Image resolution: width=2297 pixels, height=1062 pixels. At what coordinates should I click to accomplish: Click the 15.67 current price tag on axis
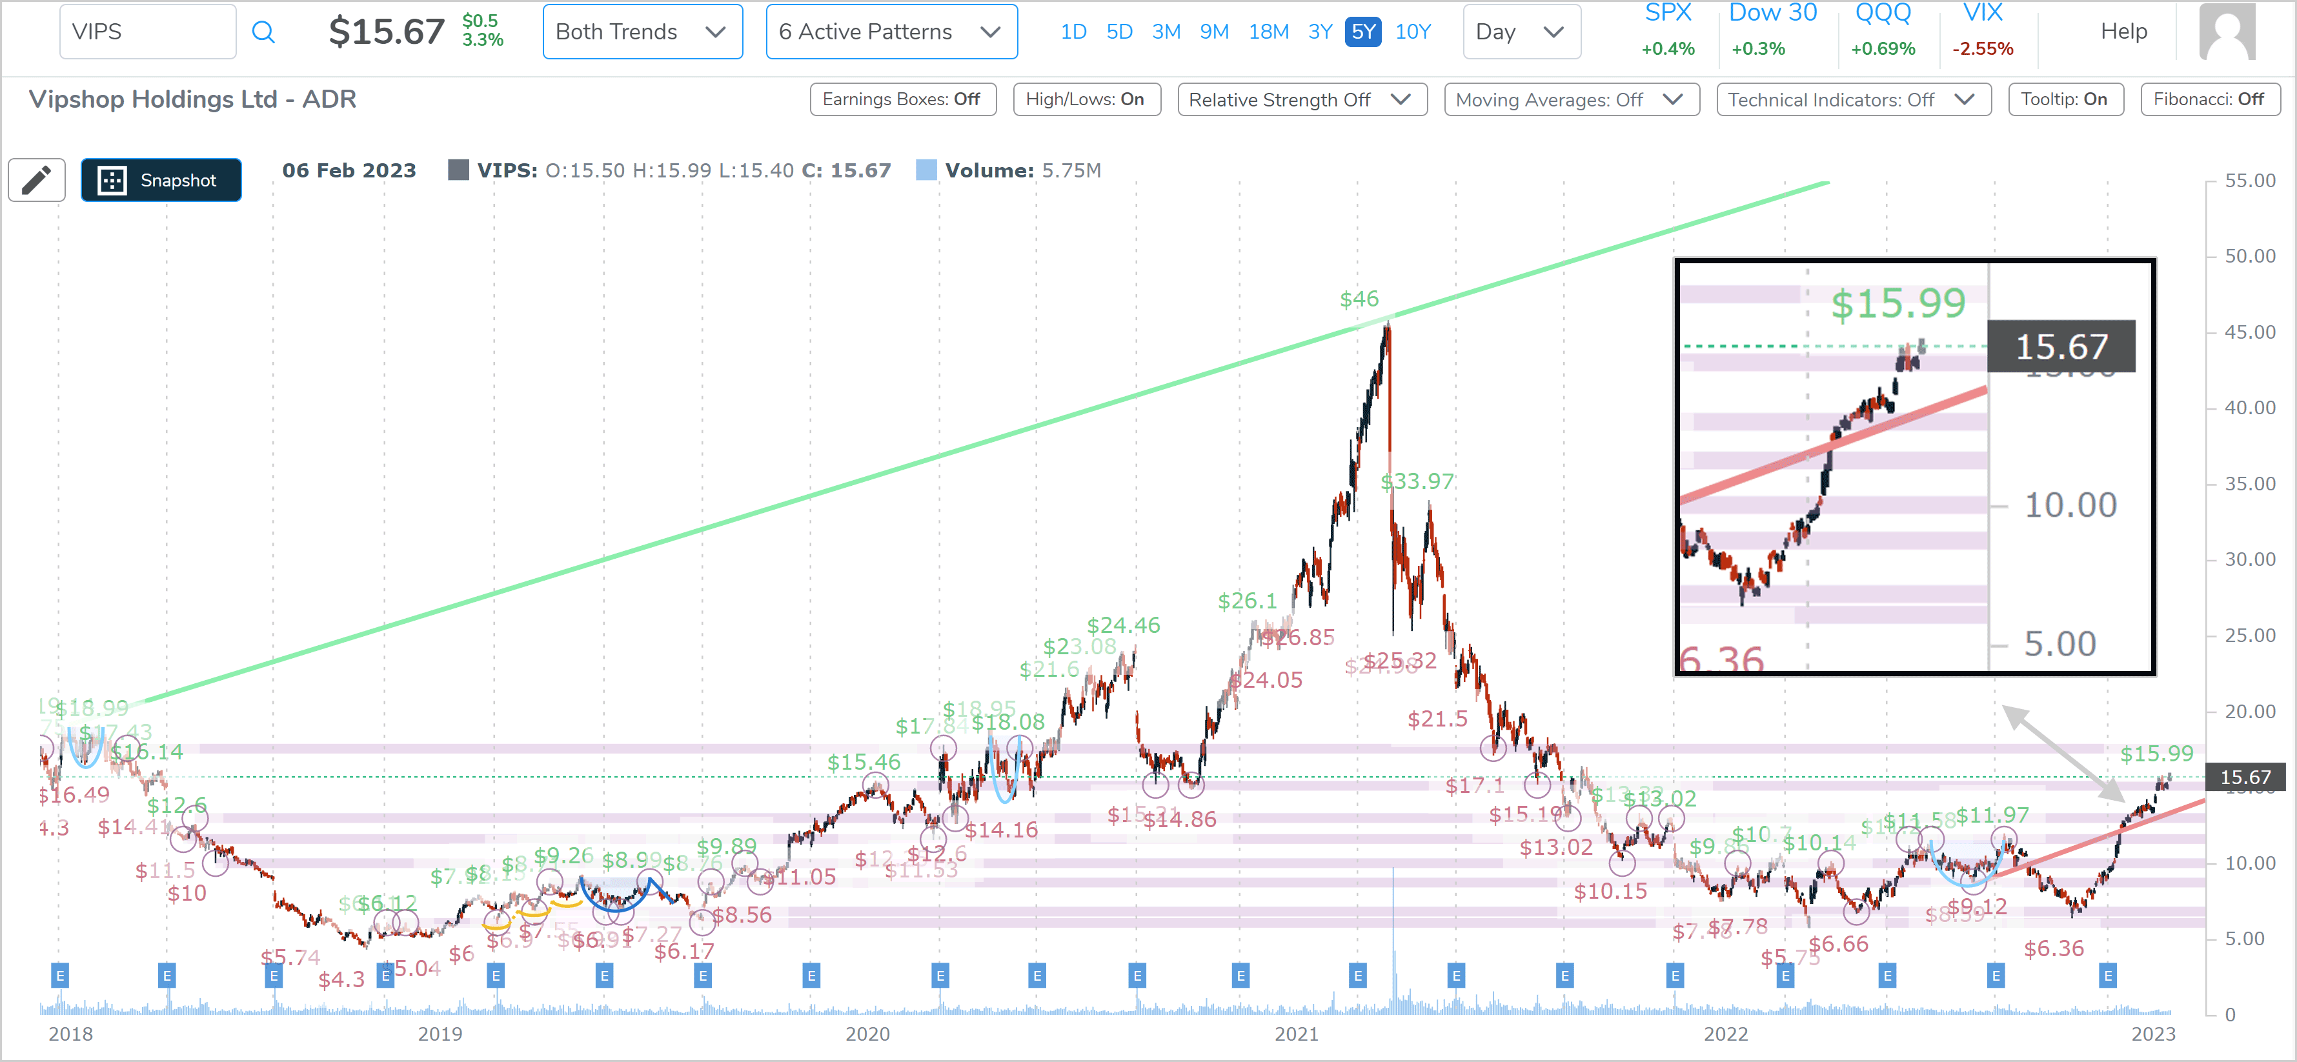click(x=2244, y=777)
